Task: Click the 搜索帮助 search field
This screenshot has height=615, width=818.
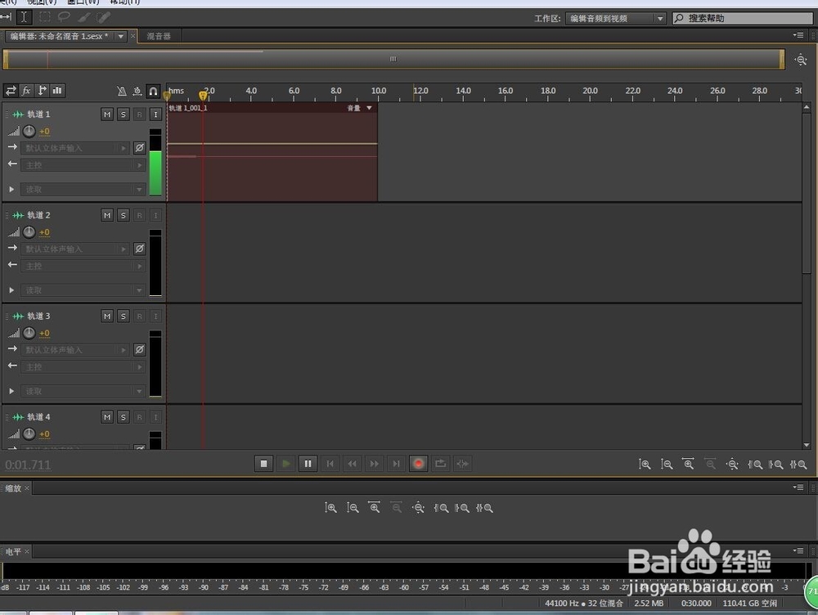Action: pyautogui.click(x=743, y=18)
